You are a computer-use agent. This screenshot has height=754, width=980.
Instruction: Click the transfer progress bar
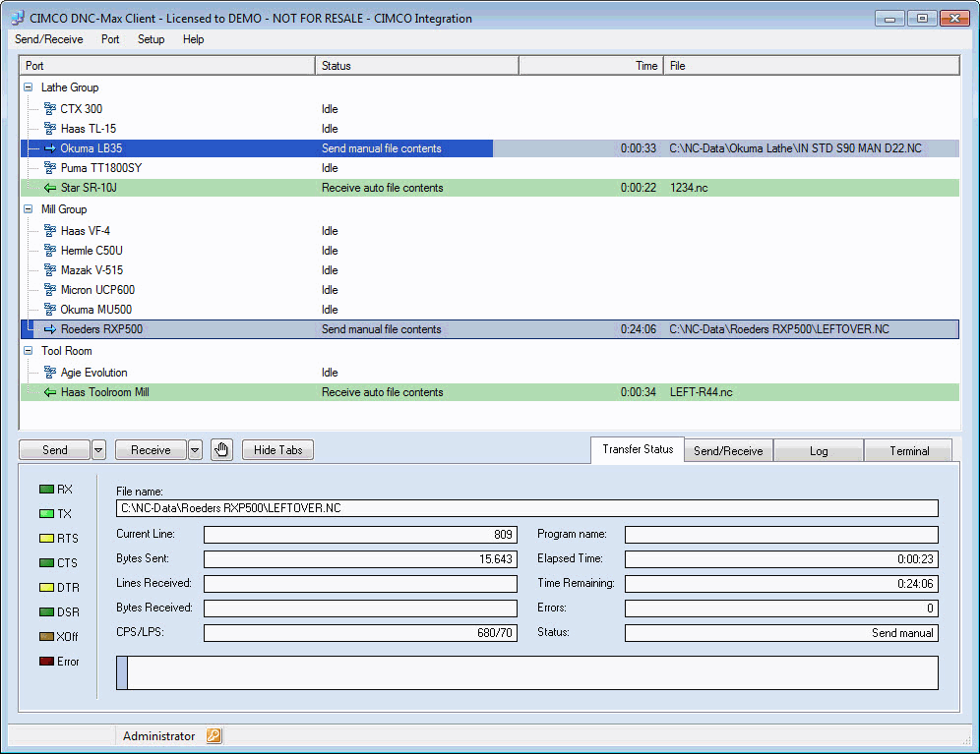click(526, 672)
